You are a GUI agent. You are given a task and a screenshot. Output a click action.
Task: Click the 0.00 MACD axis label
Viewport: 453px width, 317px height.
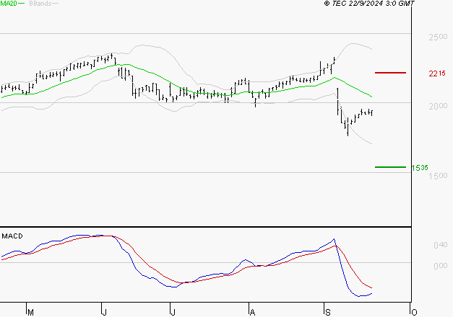(x=441, y=266)
